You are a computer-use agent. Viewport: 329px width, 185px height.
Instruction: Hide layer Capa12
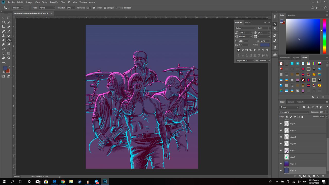coord(281,130)
